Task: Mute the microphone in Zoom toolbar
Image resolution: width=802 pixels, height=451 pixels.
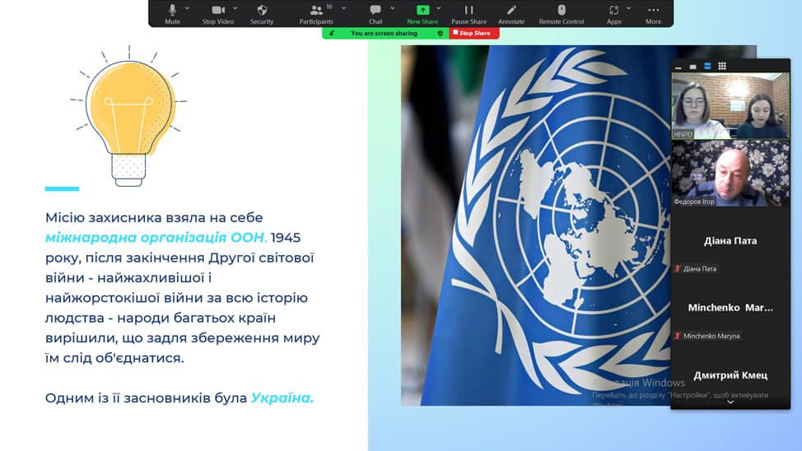Action: click(172, 14)
